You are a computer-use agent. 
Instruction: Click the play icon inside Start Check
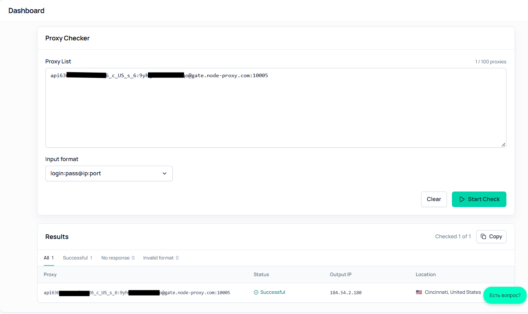[462, 199]
